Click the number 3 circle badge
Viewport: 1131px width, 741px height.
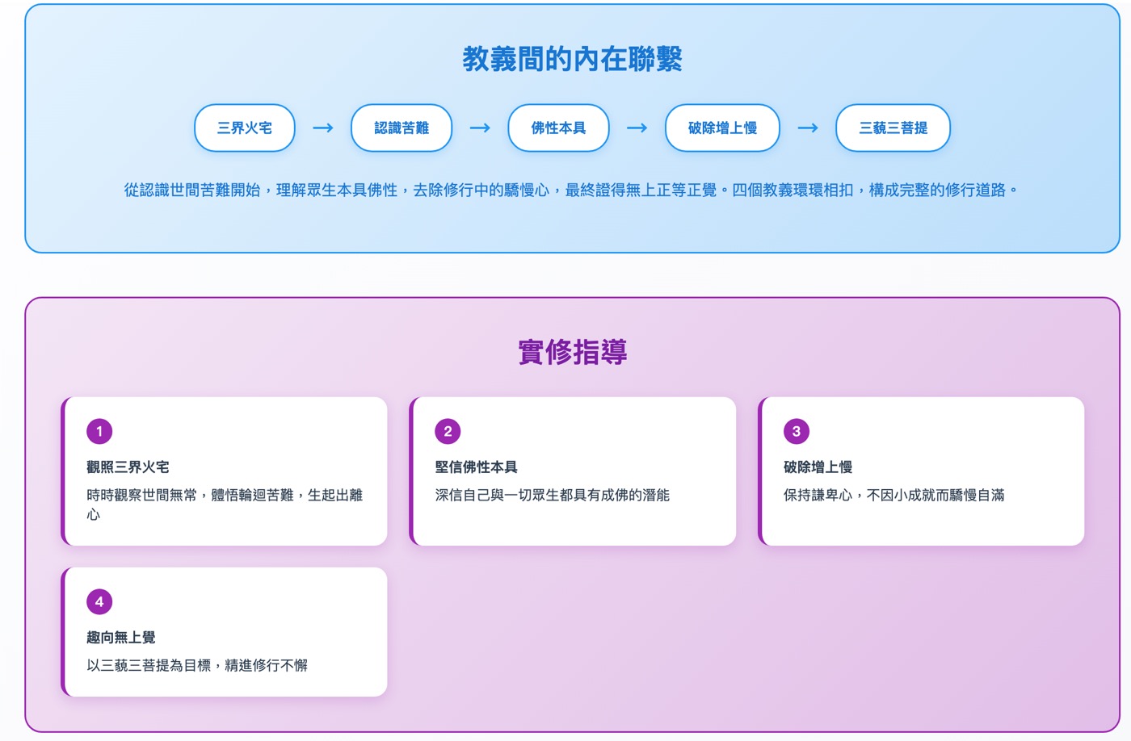pos(797,431)
